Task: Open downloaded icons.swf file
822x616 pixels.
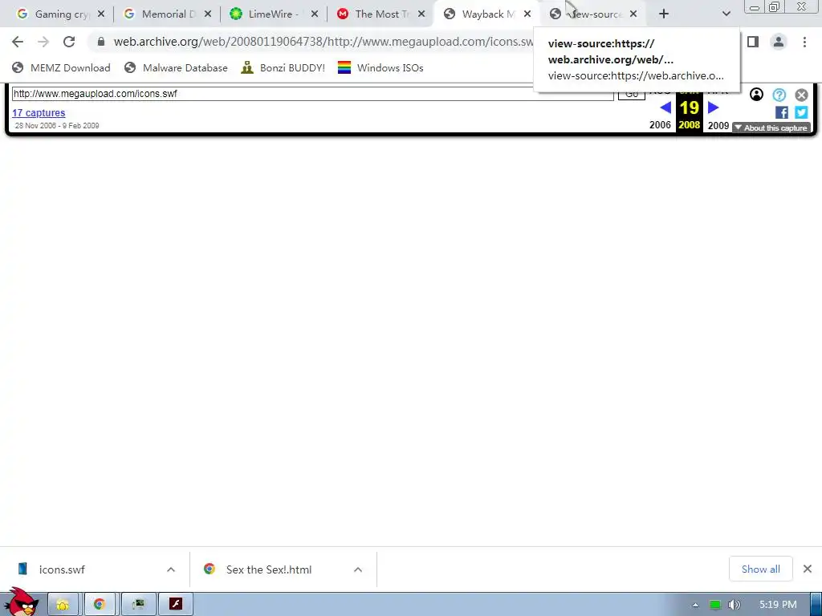Action: (x=61, y=569)
